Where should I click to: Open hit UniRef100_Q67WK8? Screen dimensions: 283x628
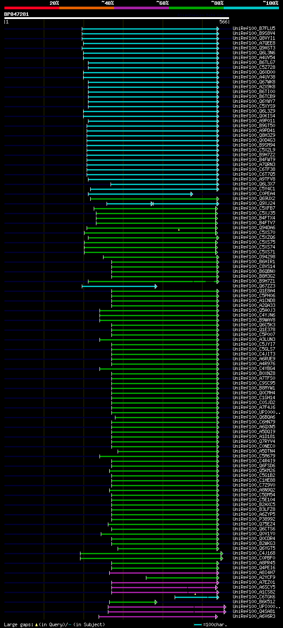click(x=254, y=82)
